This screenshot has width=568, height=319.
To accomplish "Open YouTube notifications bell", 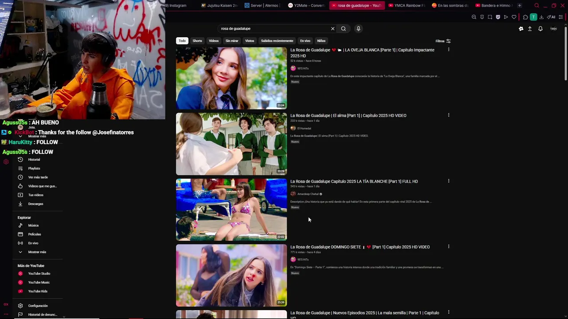I will 540,29.
